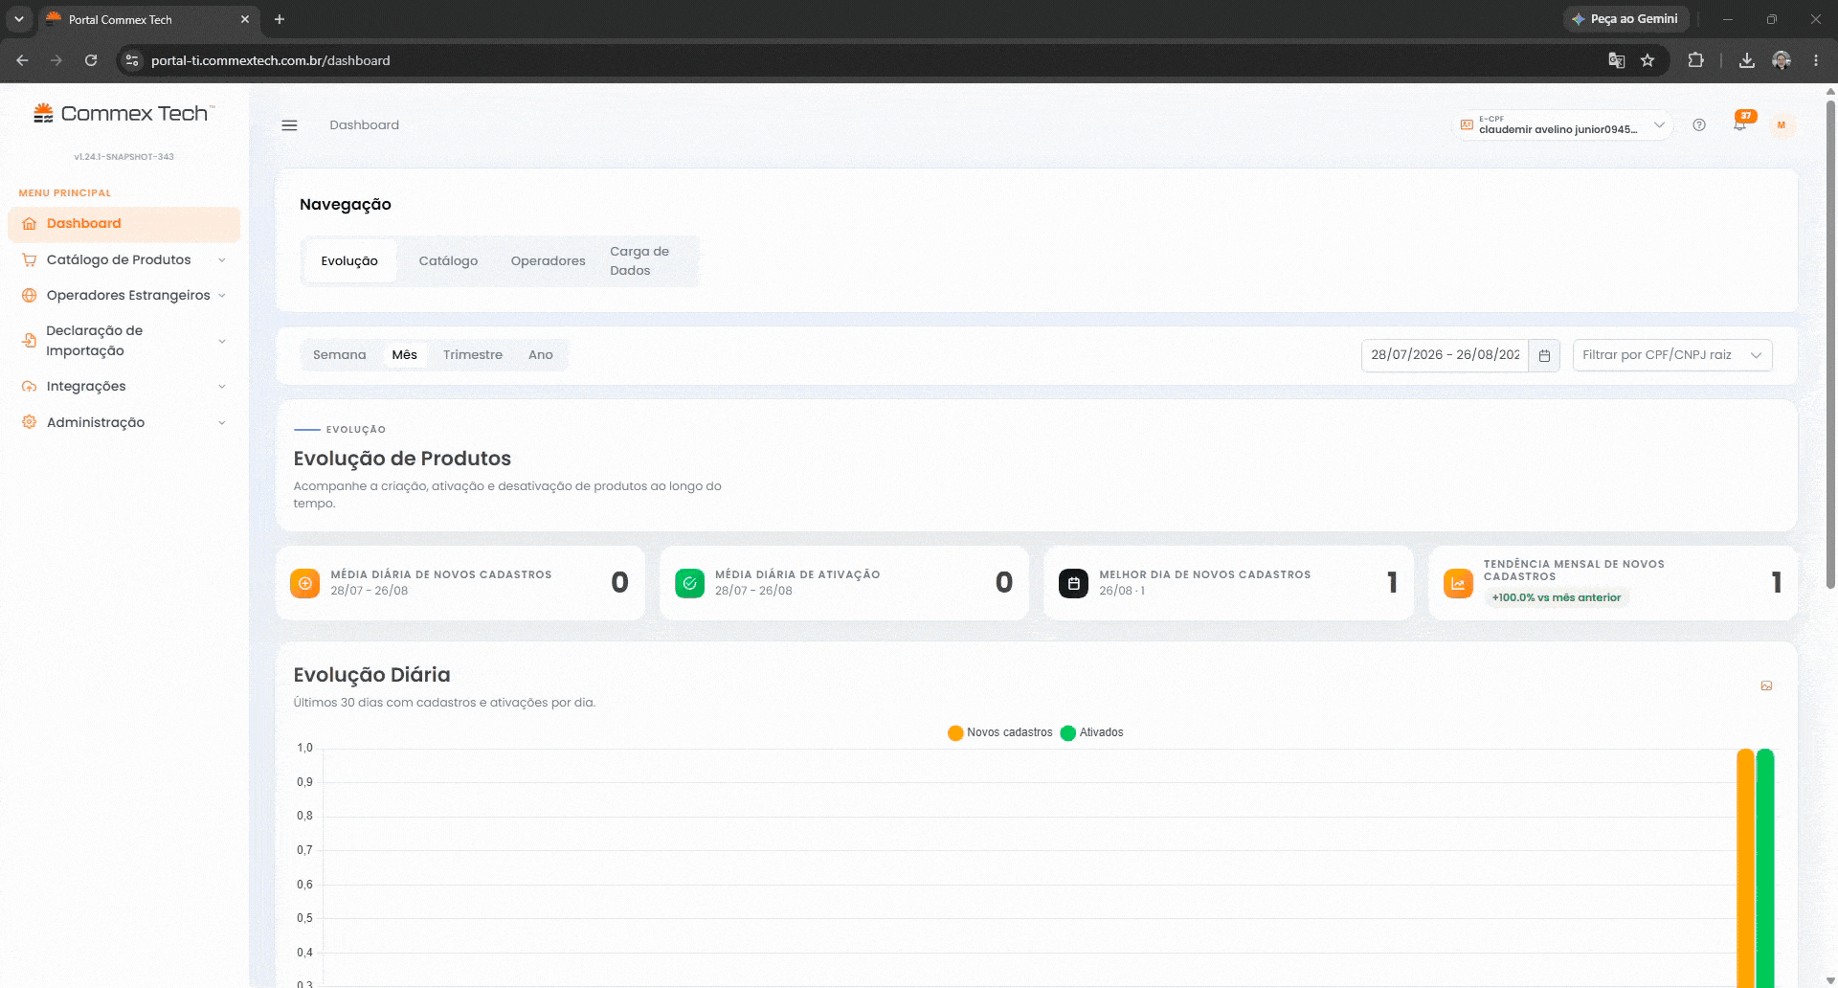This screenshot has width=1838, height=988.
Task: Toggle the hamburger sidebar menu icon
Action: [289, 125]
